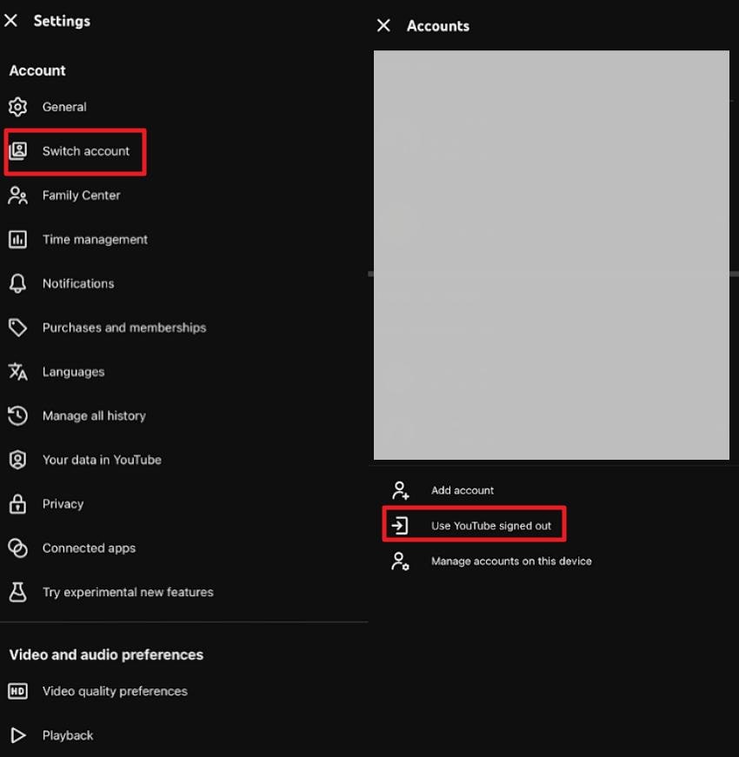Click the Time management chart icon
The image size is (739, 757).
18,239
